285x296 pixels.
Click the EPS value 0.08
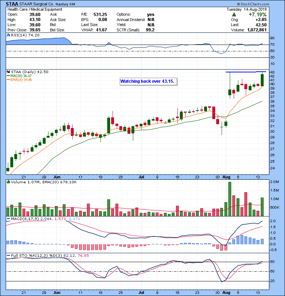(103, 20)
